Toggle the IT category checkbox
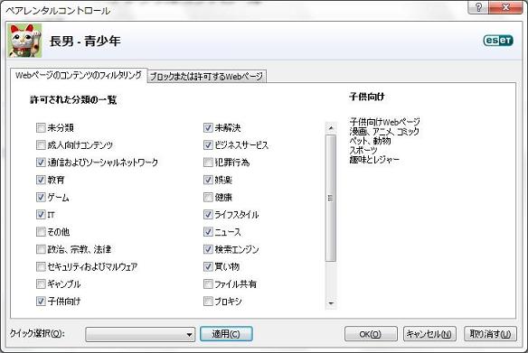The image size is (528, 353). 41,215
